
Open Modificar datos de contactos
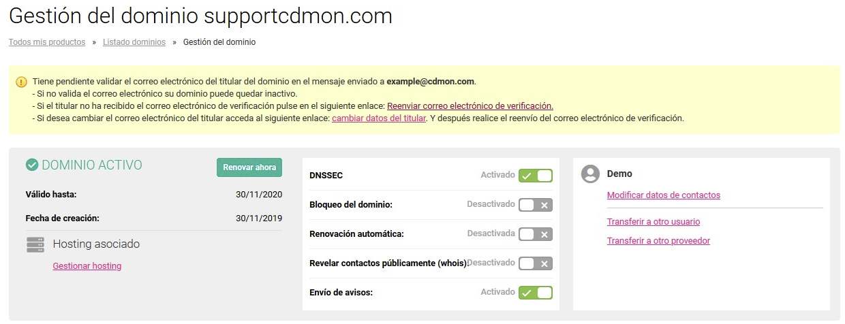point(664,195)
